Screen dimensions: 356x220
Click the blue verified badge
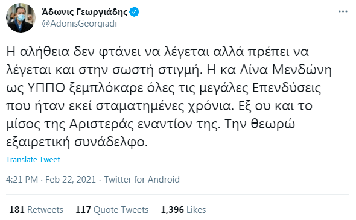pyautogui.click(x=134, y=12)
